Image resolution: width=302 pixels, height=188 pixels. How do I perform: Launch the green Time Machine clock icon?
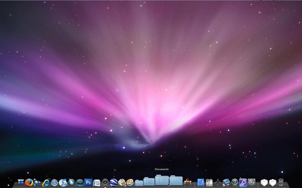click(234, 182)
